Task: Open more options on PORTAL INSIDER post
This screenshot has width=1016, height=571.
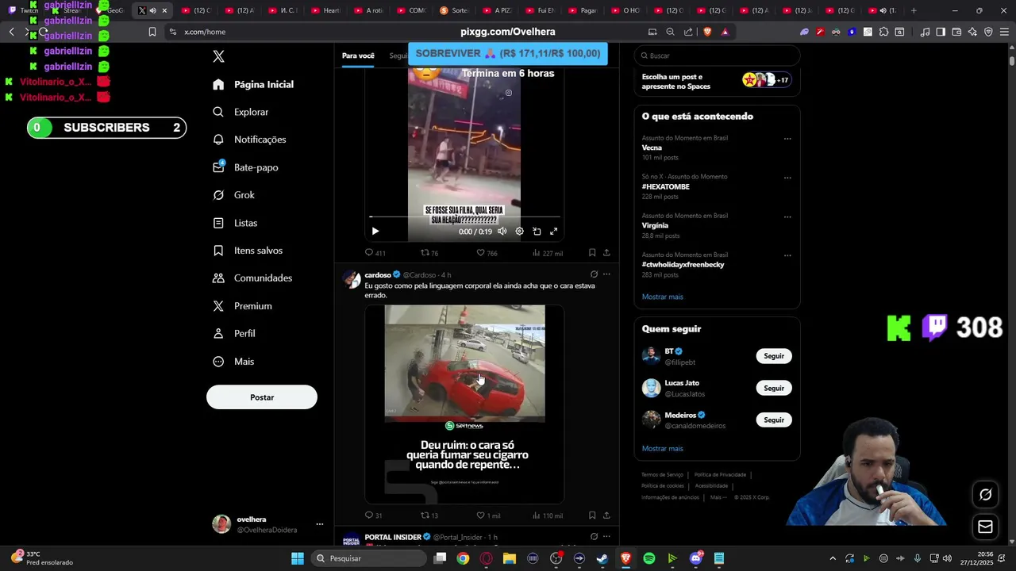Action: tap(606, 537)
